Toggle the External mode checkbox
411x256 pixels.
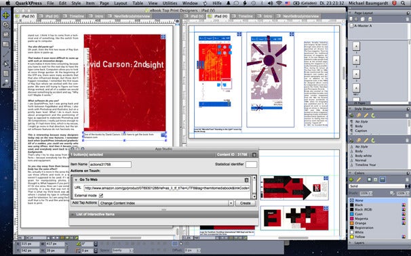tap(101, 196)
